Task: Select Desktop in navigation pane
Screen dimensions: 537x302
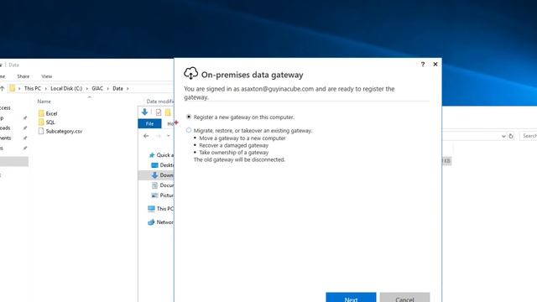Action: [x=162, y=165]
